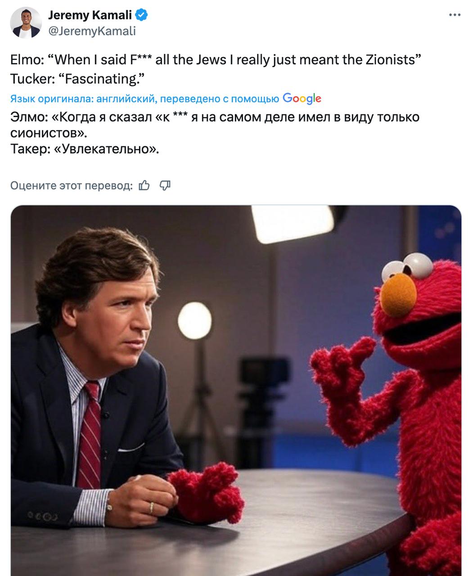Screen dimensions: 473x576
Task: Click the English Elmo quote line
Action: (216, 60)
